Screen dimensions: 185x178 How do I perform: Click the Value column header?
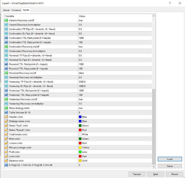[x=115, y=16]
